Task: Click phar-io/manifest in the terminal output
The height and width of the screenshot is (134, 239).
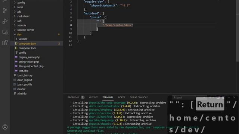Action: point(100,117)
